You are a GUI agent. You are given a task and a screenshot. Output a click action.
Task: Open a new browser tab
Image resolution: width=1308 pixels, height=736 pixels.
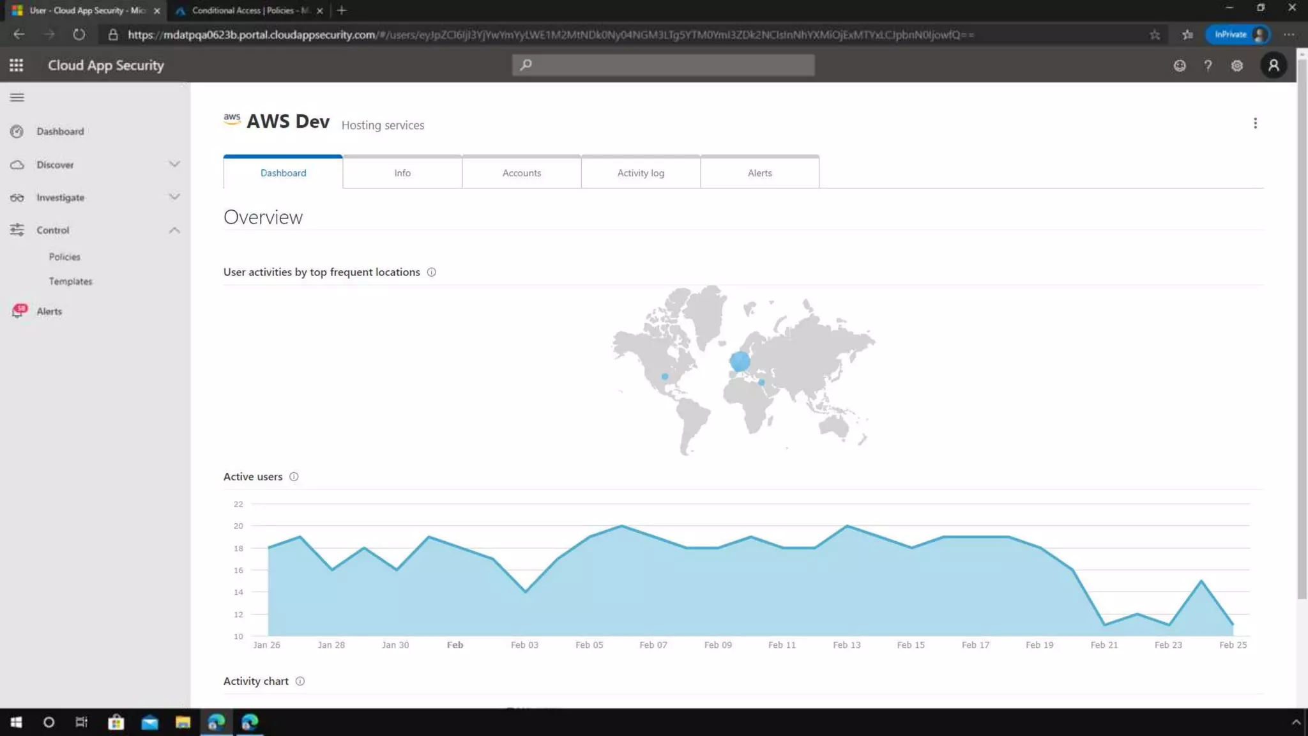(342, 10)
